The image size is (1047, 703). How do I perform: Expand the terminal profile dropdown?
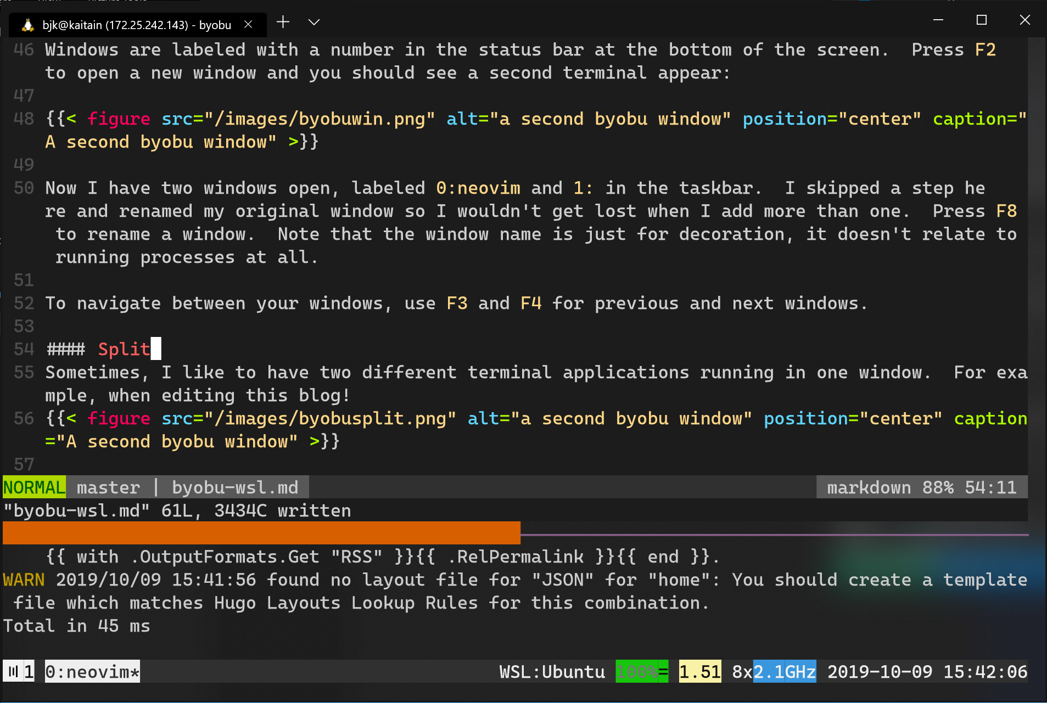tap(313, 22)
